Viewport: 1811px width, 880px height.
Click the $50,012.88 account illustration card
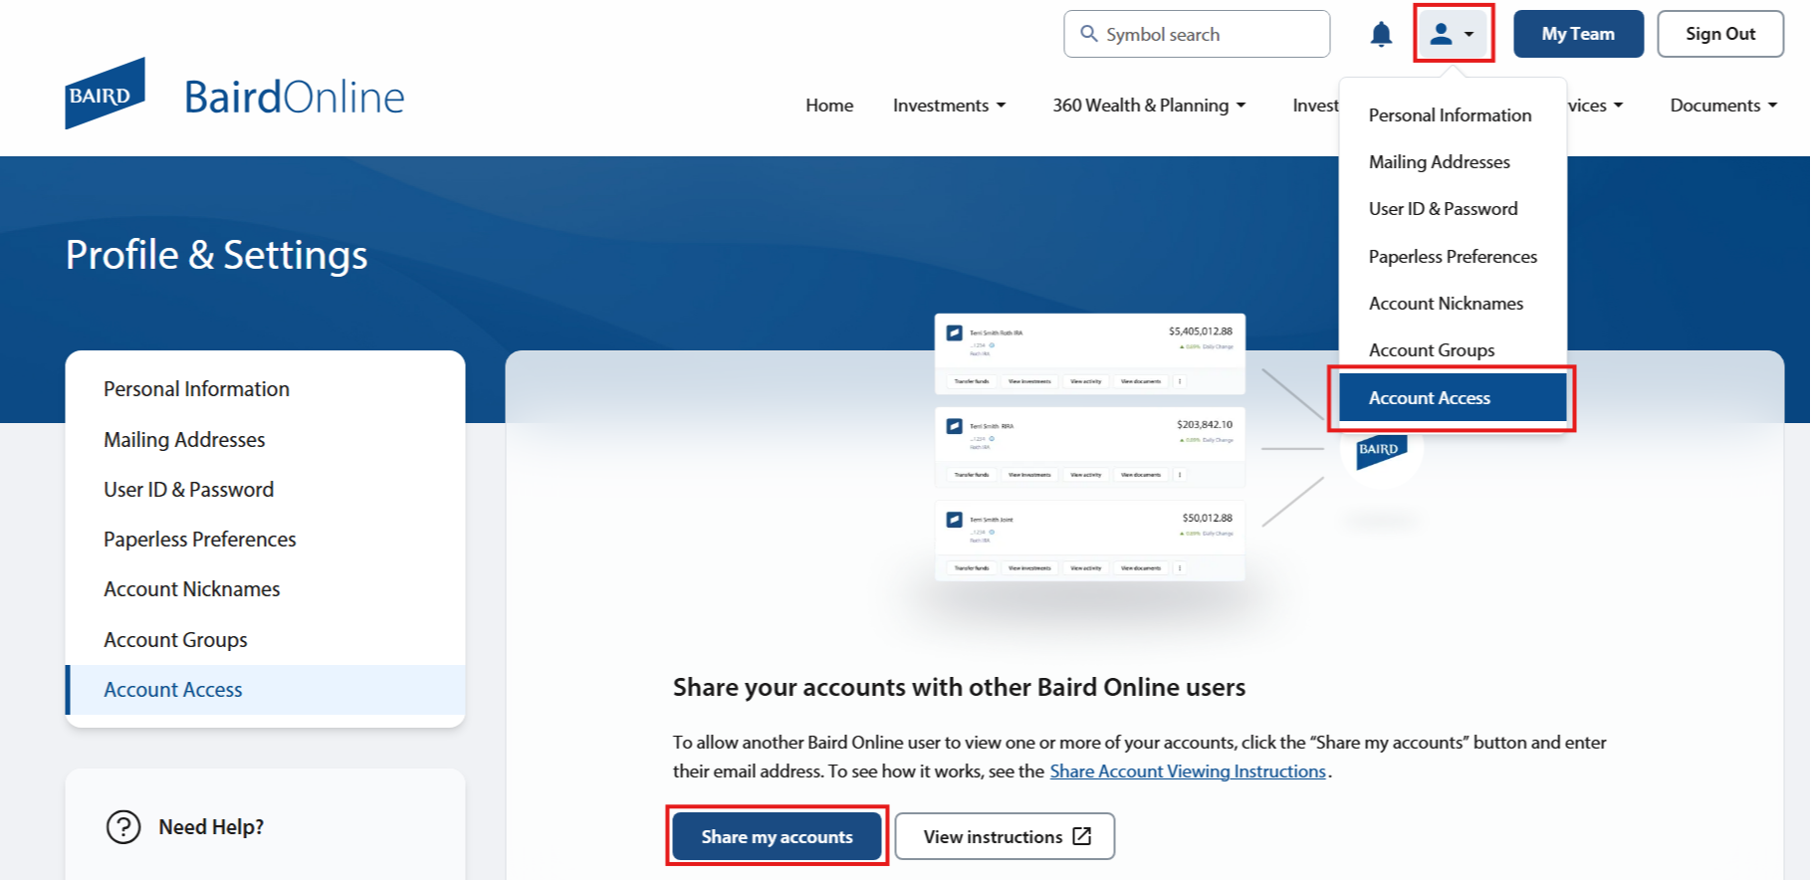coord(1090,541)
